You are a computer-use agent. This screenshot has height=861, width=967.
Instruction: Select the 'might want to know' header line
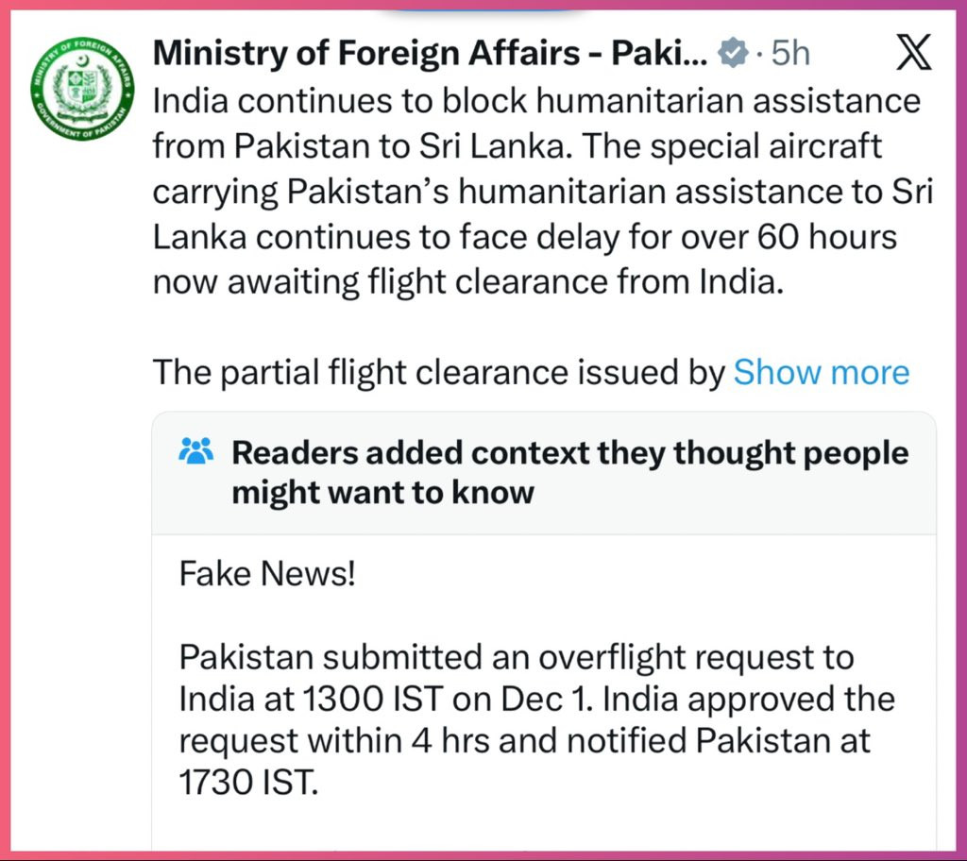[383, 492]
